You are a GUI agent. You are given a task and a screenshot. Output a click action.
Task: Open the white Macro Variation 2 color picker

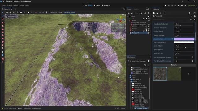coord(184,43)
